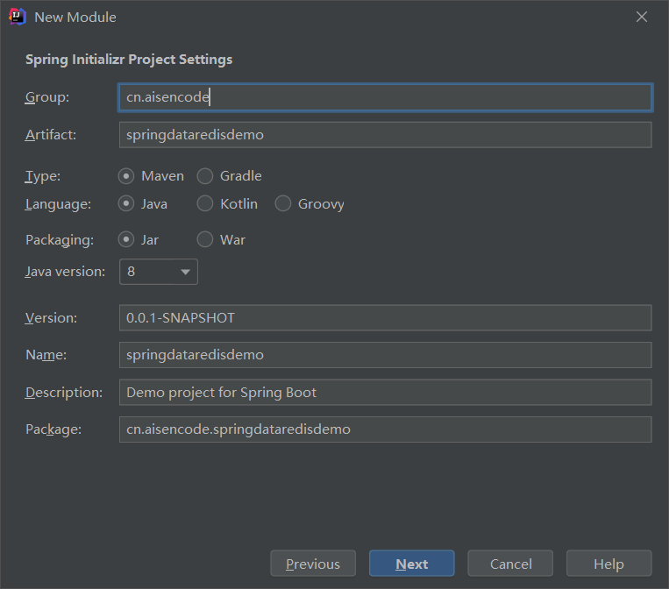Click the Packaging label
This screenshot has width=669, height=589.
pyautogui.click(x=60, y=240)
